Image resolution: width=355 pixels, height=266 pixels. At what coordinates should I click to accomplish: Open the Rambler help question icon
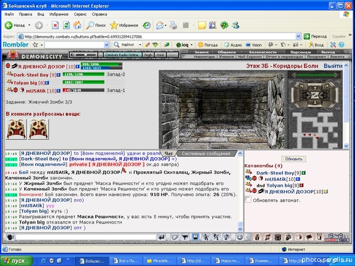point(341,45)
